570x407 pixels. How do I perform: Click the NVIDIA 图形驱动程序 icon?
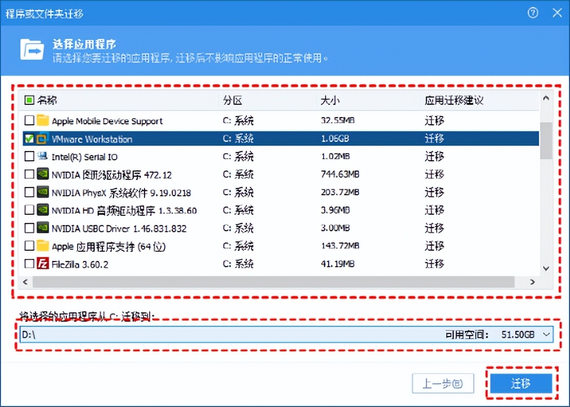click(43, 174)
